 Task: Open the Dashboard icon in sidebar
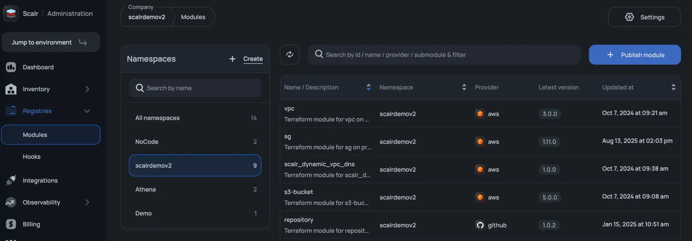click(x=11, y=67)
